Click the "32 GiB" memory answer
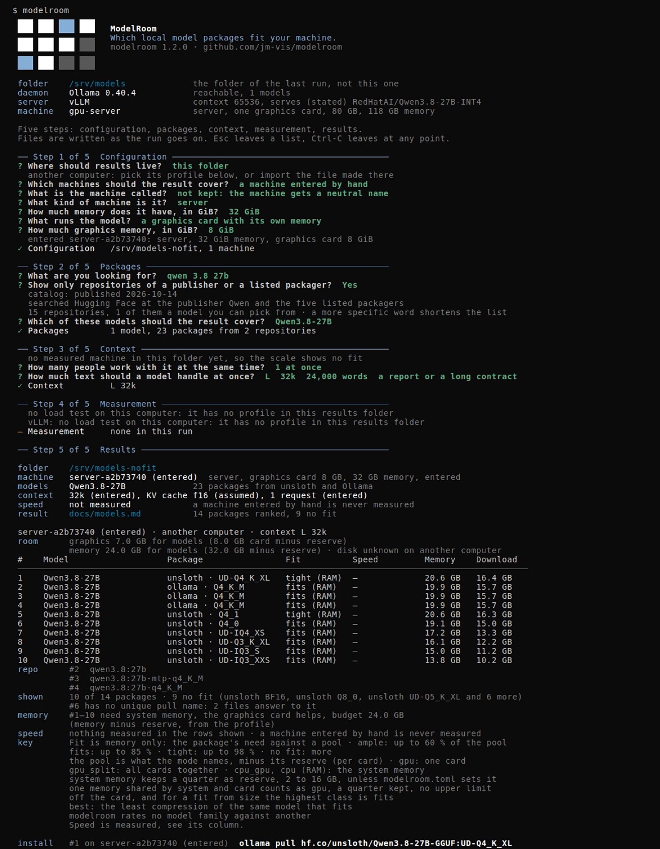The image size is (660, 849). [x=244, y=212]
